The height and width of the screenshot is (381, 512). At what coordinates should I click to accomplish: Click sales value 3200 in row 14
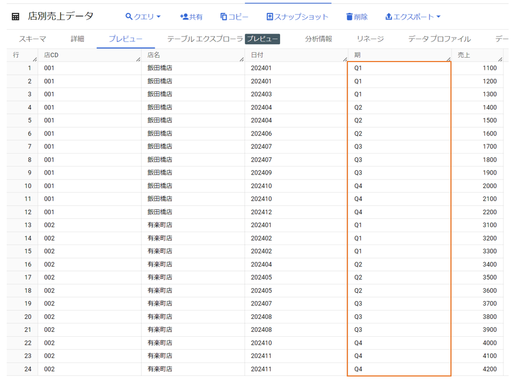coord(490,238)
